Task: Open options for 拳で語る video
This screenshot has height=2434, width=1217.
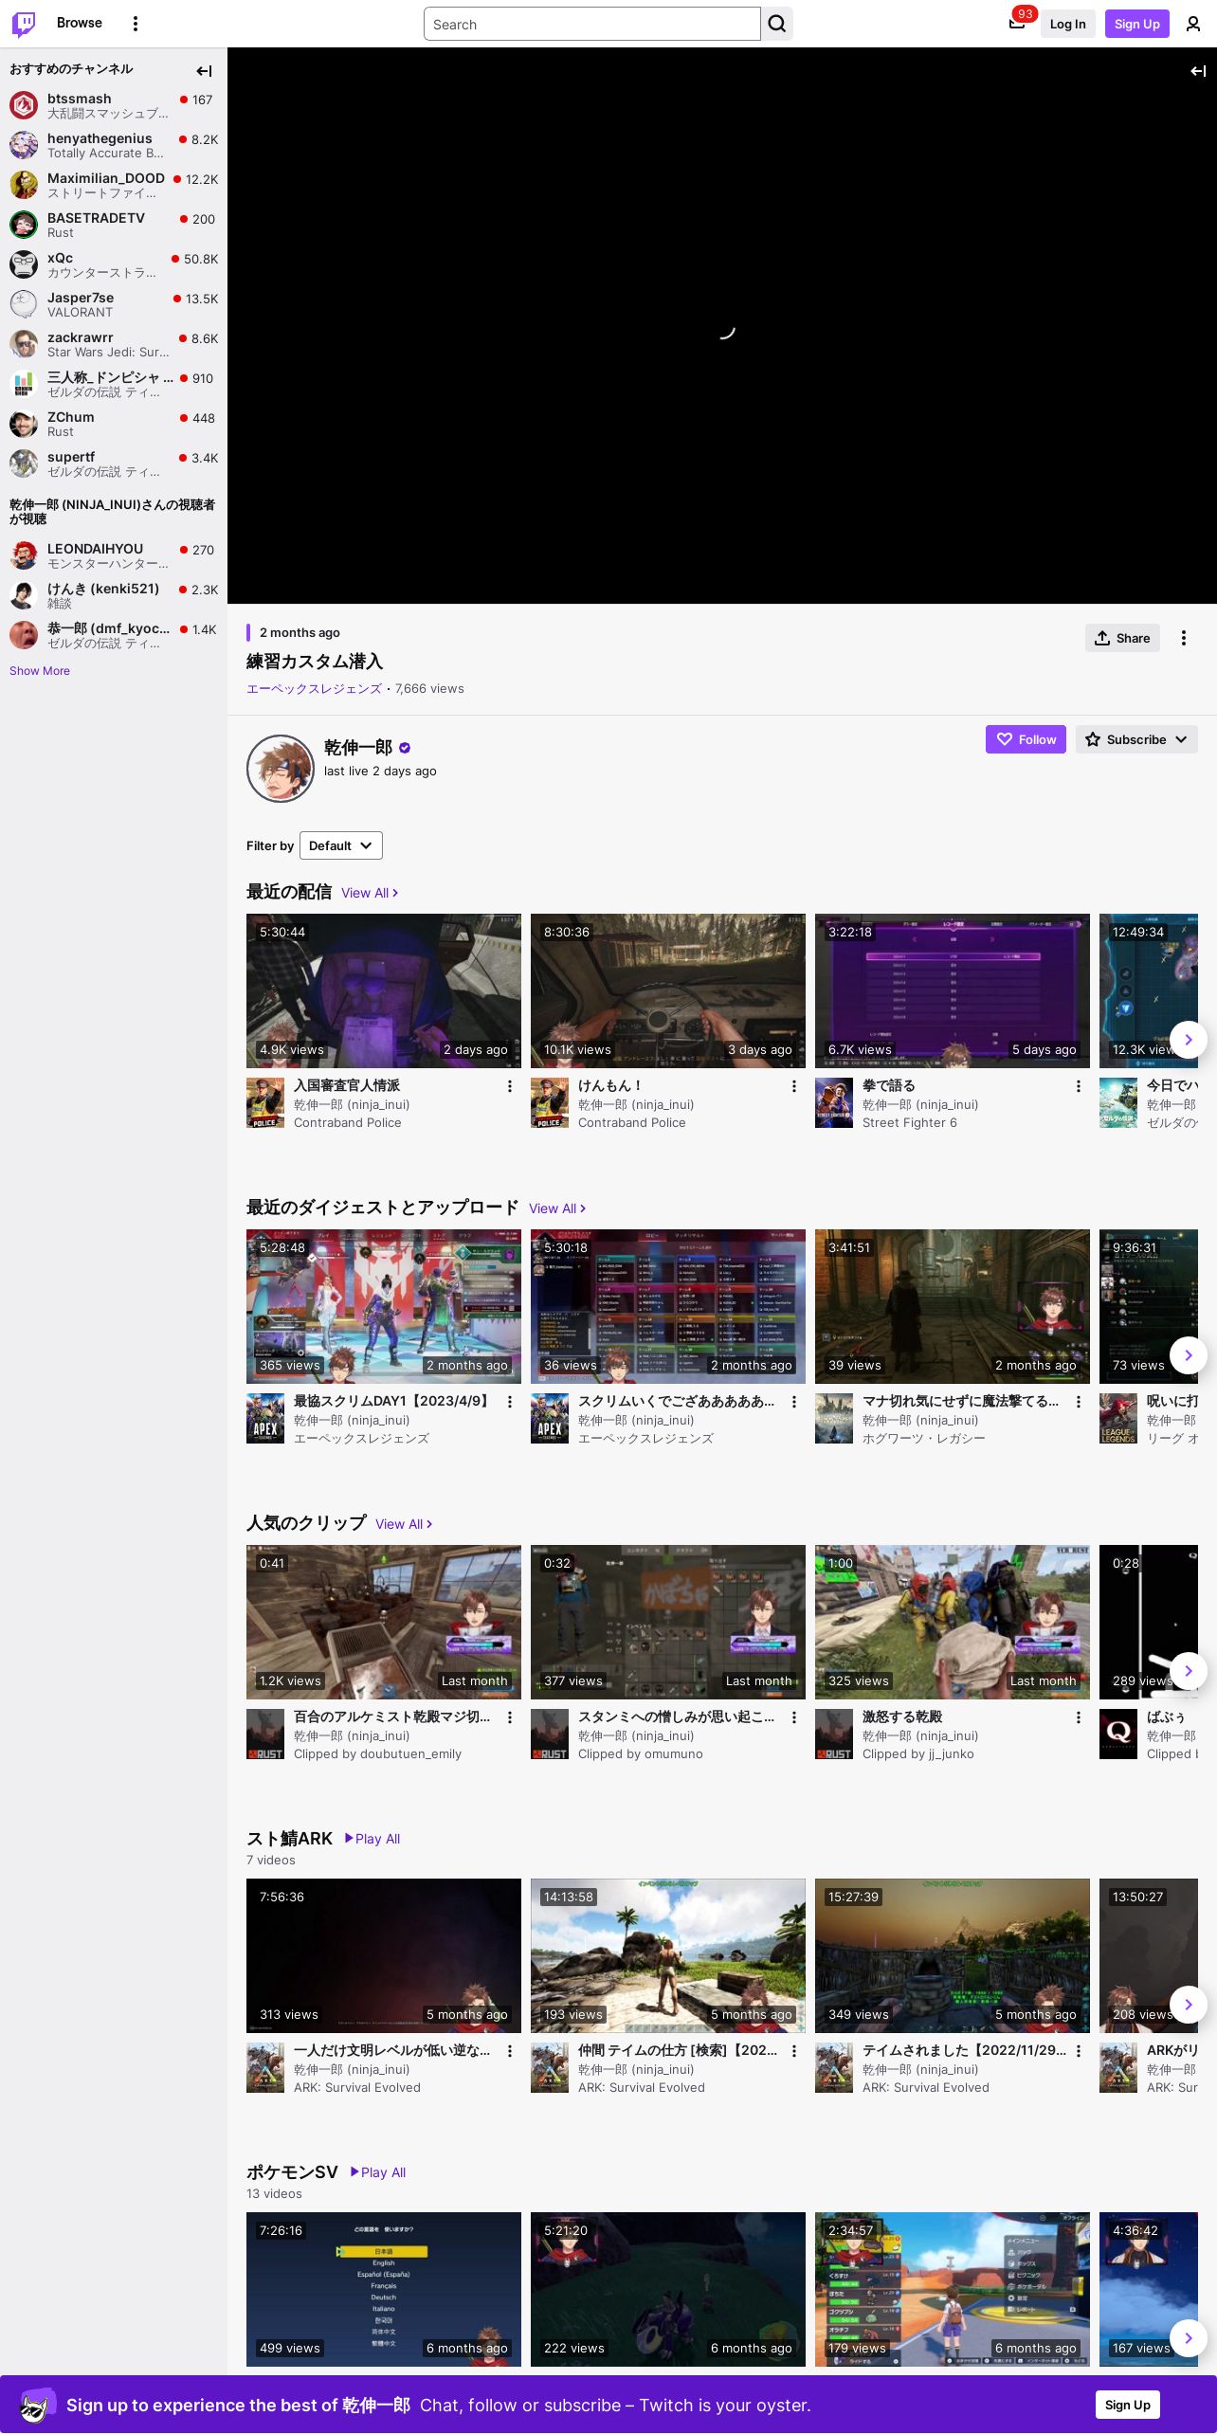Action: click(1079, 1086)
